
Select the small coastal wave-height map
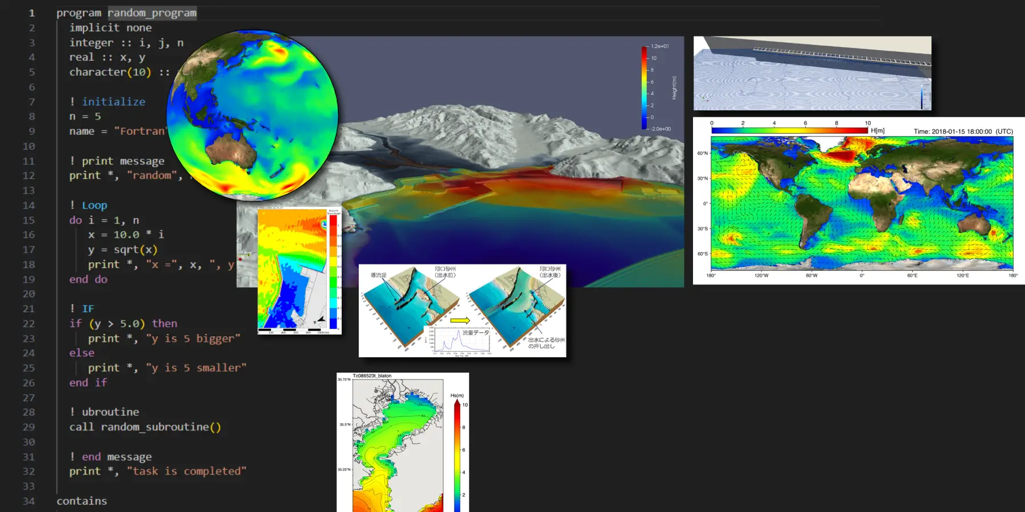tap(300, 271)
